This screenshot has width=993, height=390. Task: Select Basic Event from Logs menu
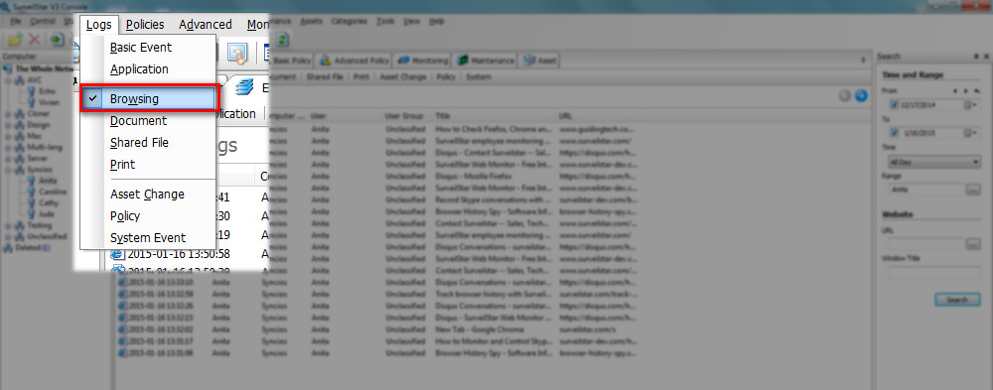click(141, 48)
